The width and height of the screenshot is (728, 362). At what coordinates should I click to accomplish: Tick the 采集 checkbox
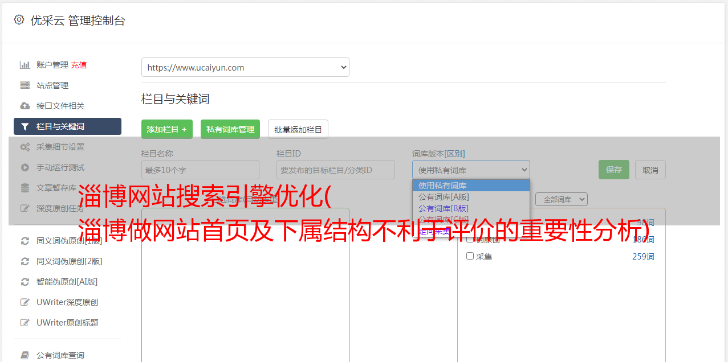(470, 256)
